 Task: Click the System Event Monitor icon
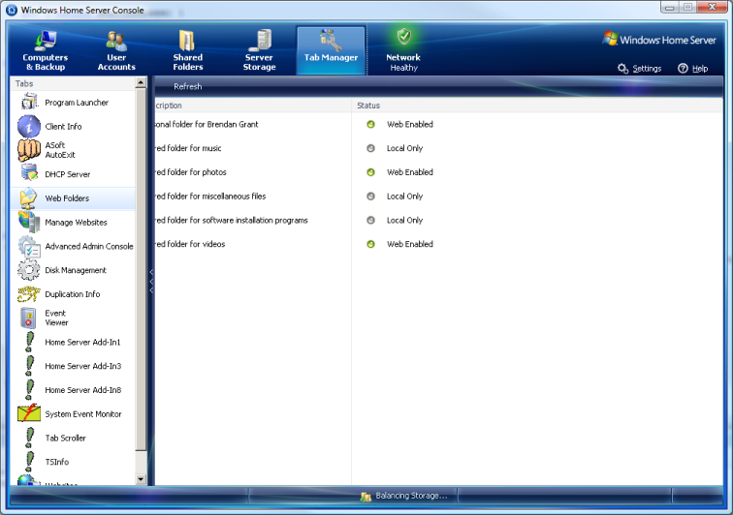[x=29, y=413]
